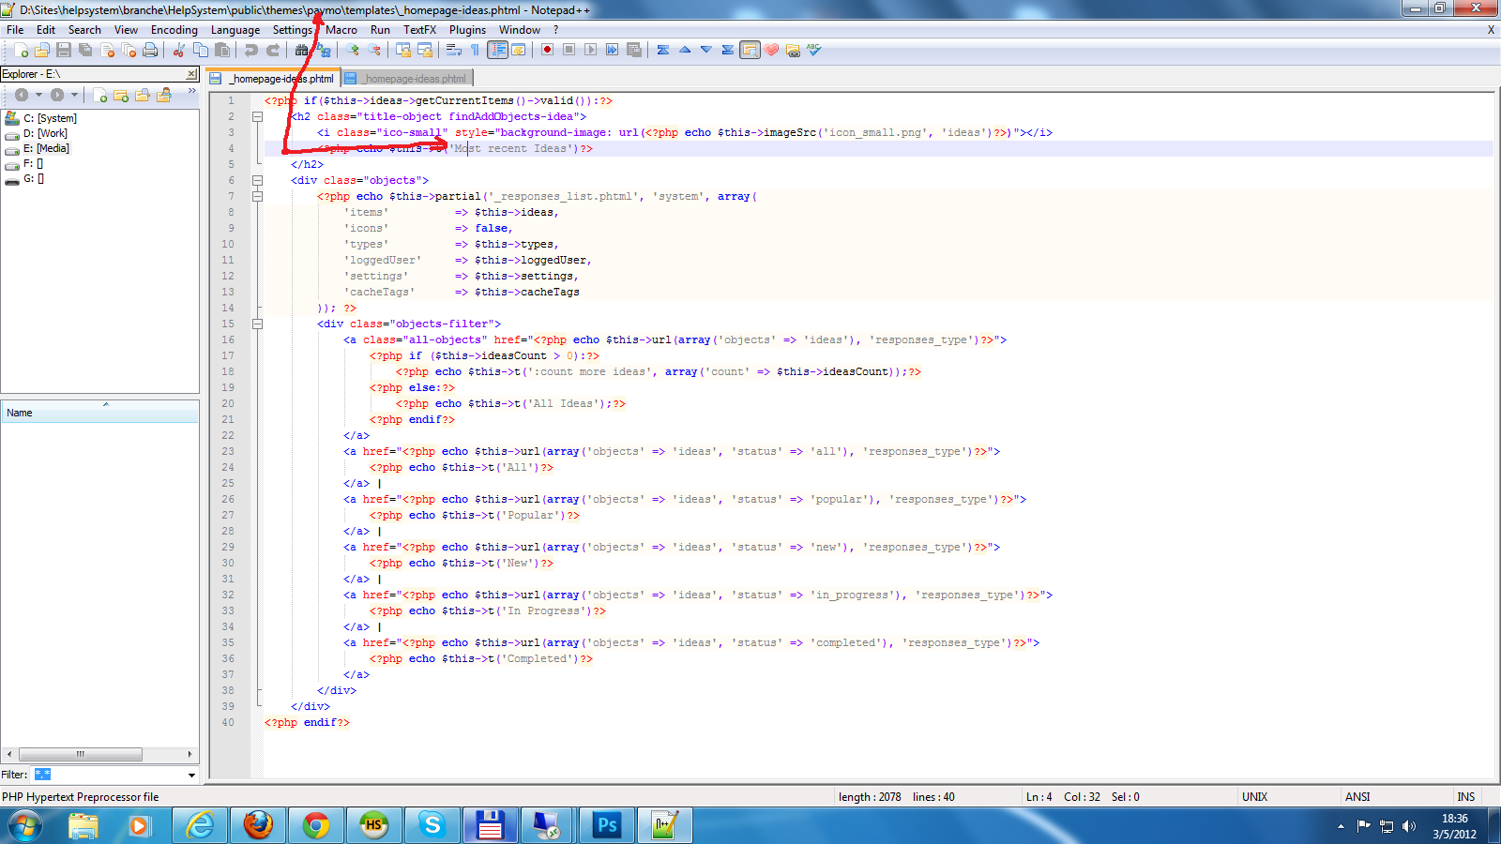Open Find with the binoculars icon
The width and height of the screenshot is (1501, 844).
coord(301,50)
